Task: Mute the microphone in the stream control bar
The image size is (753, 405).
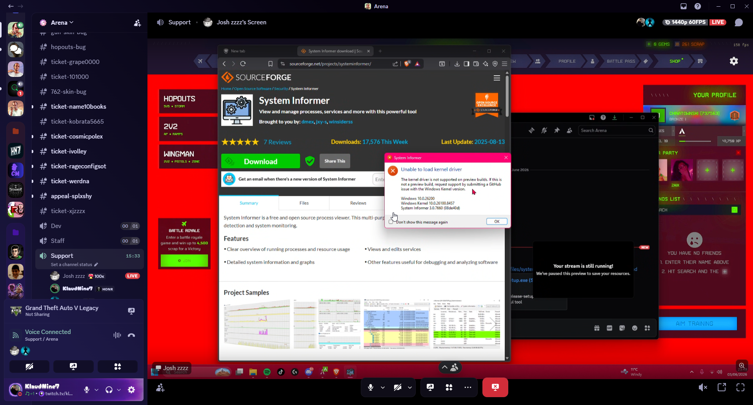Action: 371,387
